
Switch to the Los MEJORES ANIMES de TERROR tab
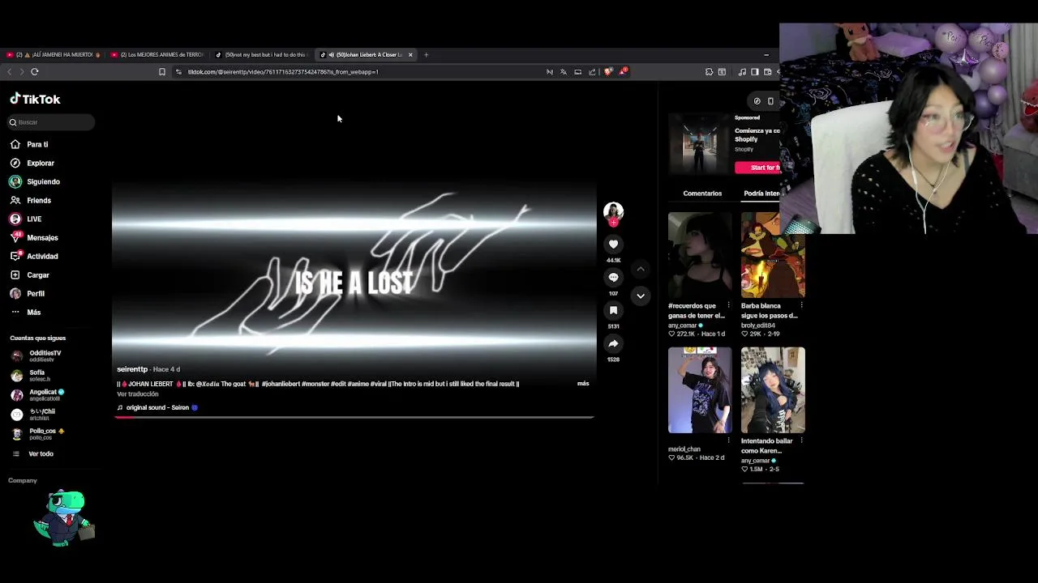pyautogui.click(x=158, y=54)
